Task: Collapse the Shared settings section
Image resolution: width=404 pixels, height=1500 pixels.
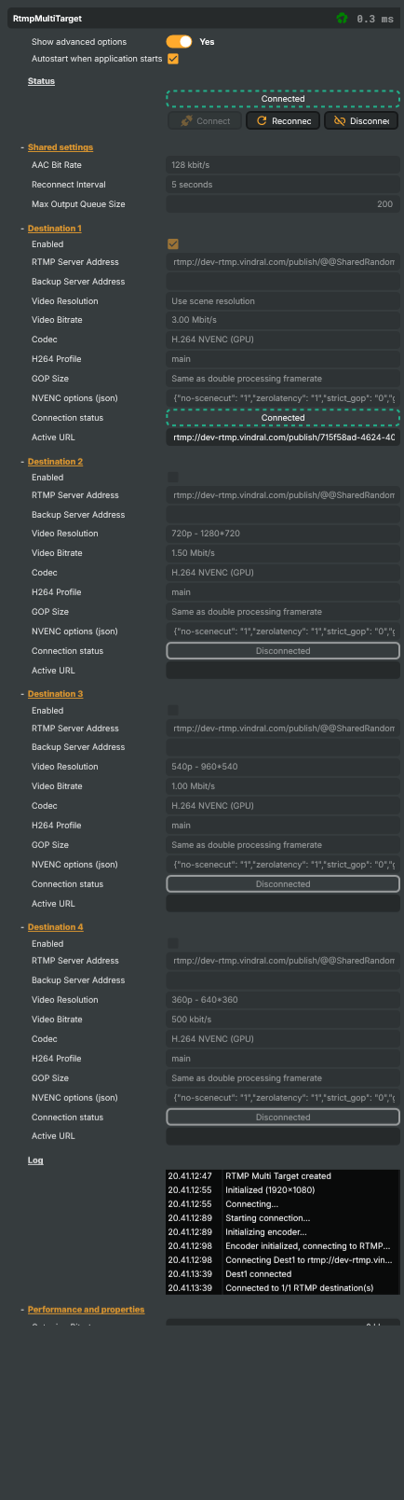Action: click(61, 147)
